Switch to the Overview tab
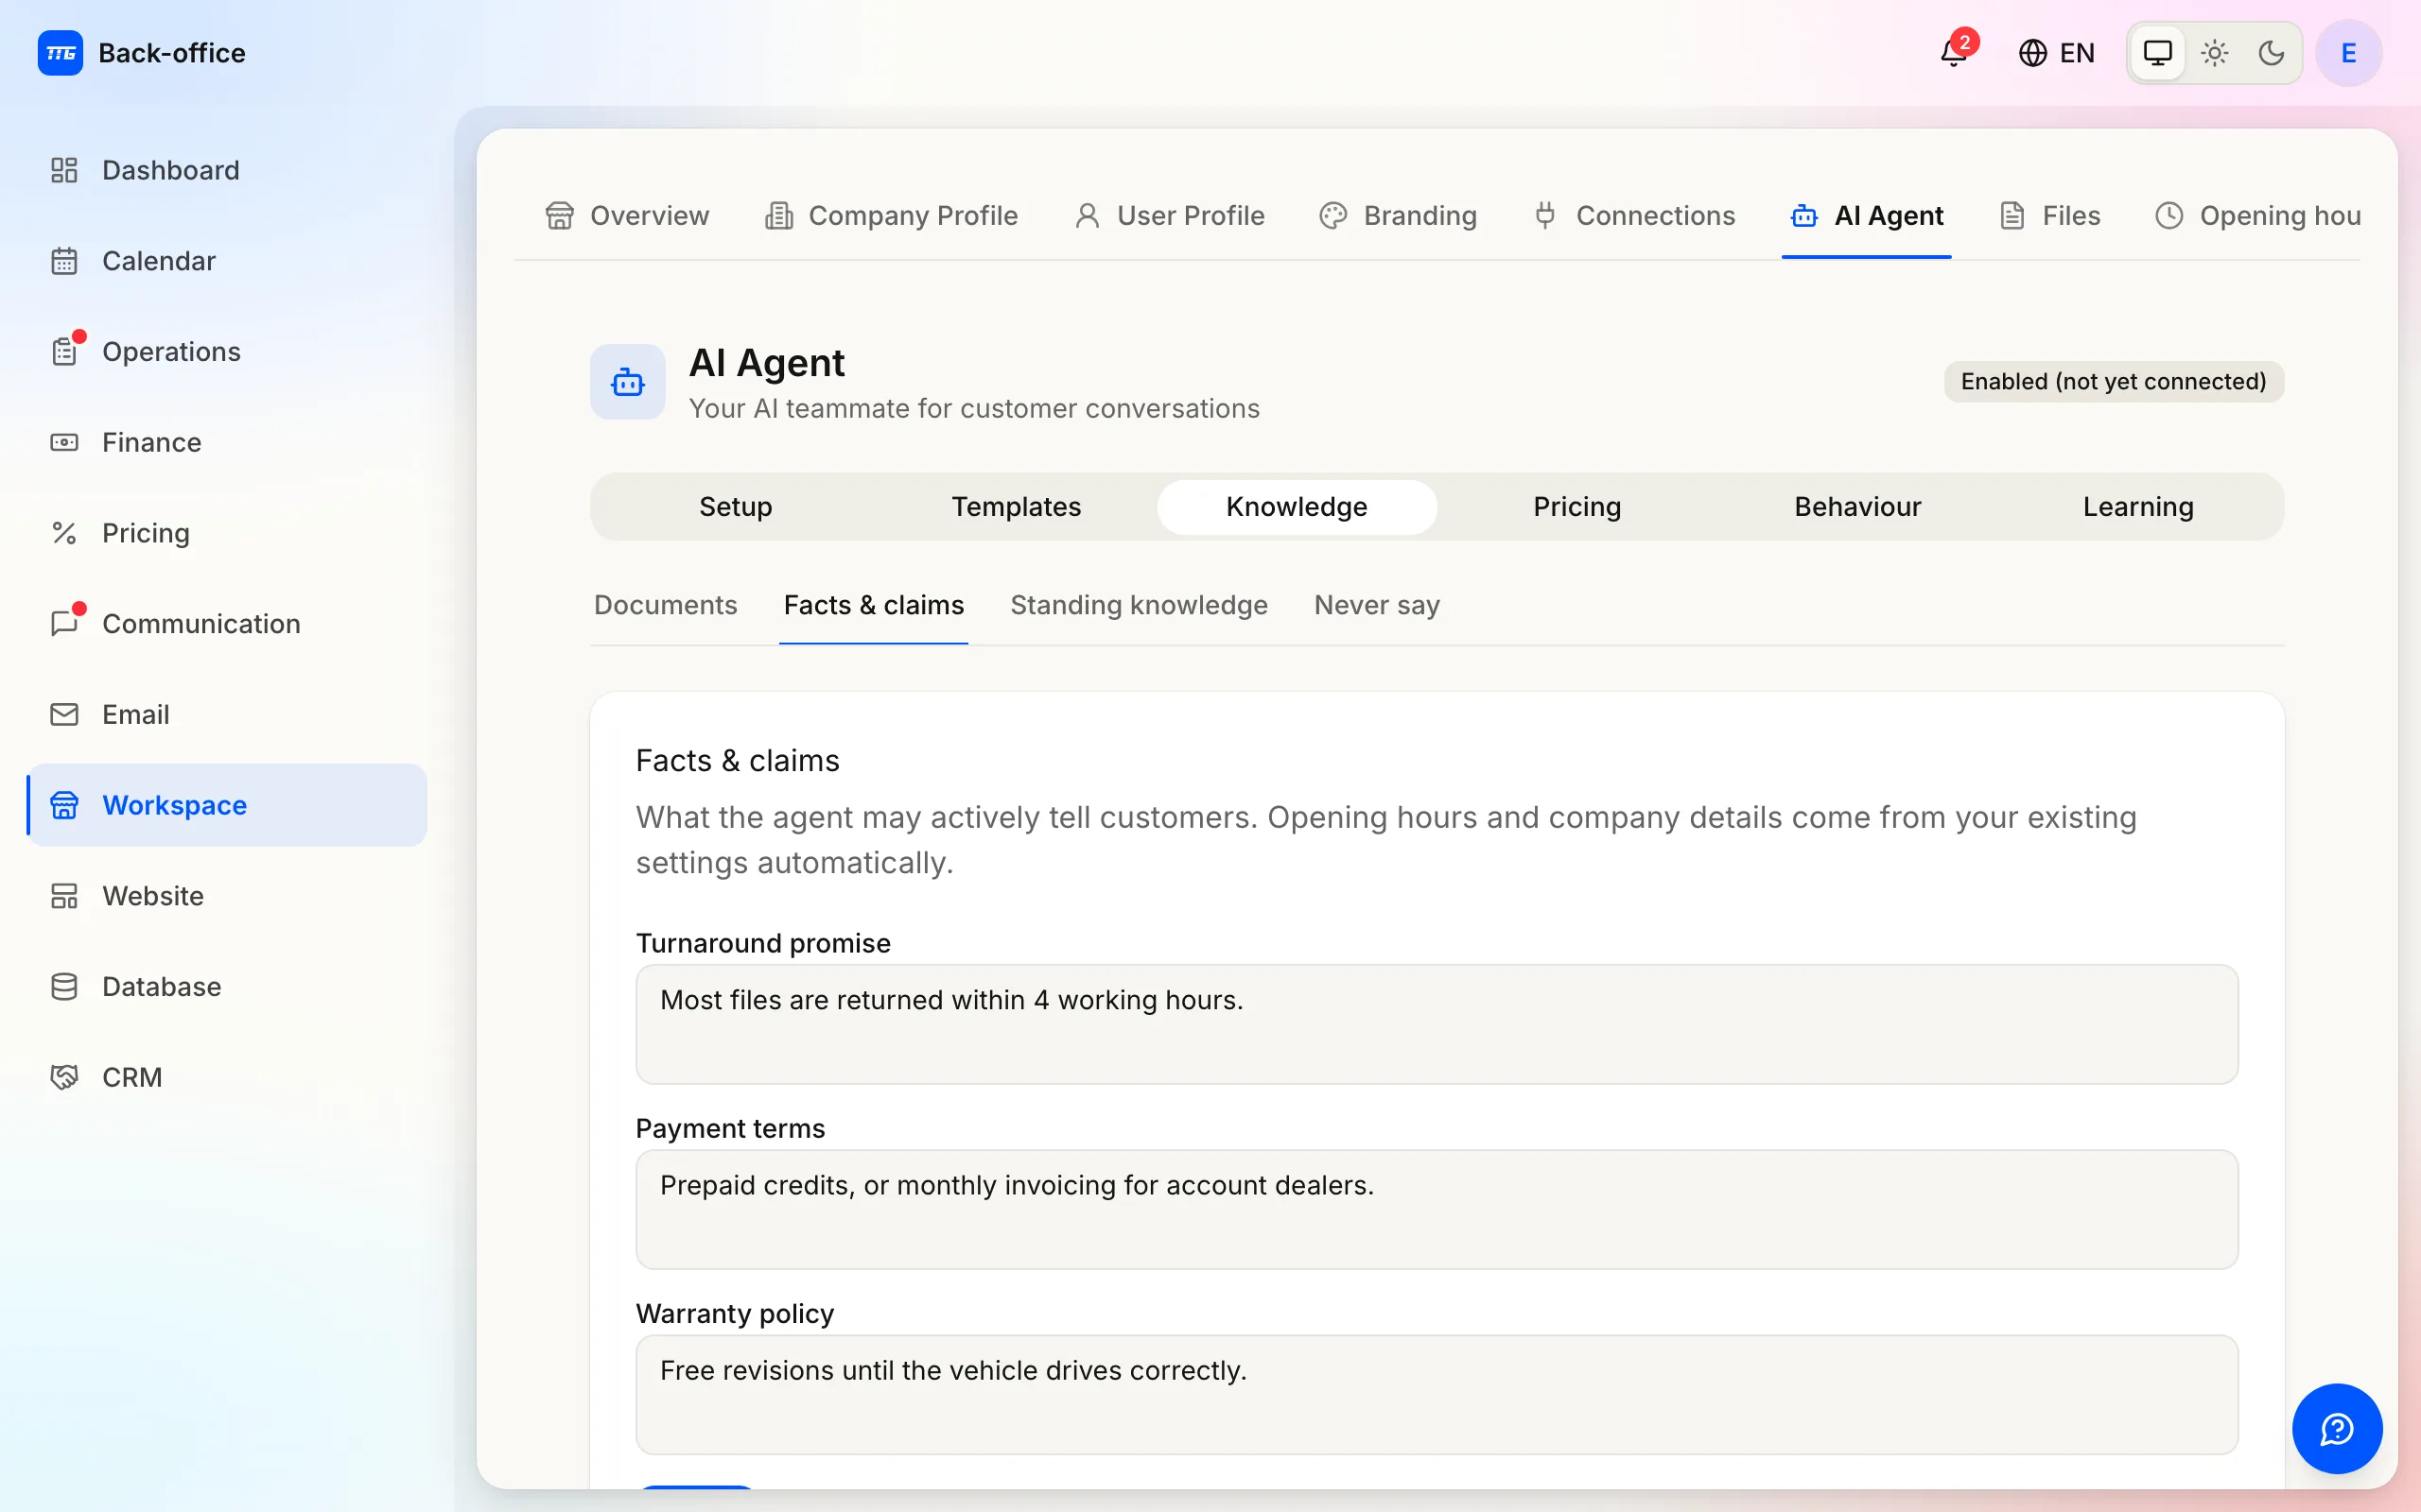 click(x=627, y=216)
